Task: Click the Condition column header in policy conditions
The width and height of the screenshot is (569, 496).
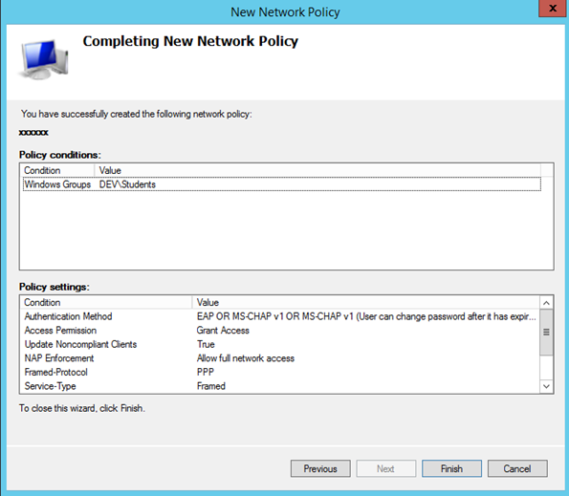Action: [x=57, y=170]
